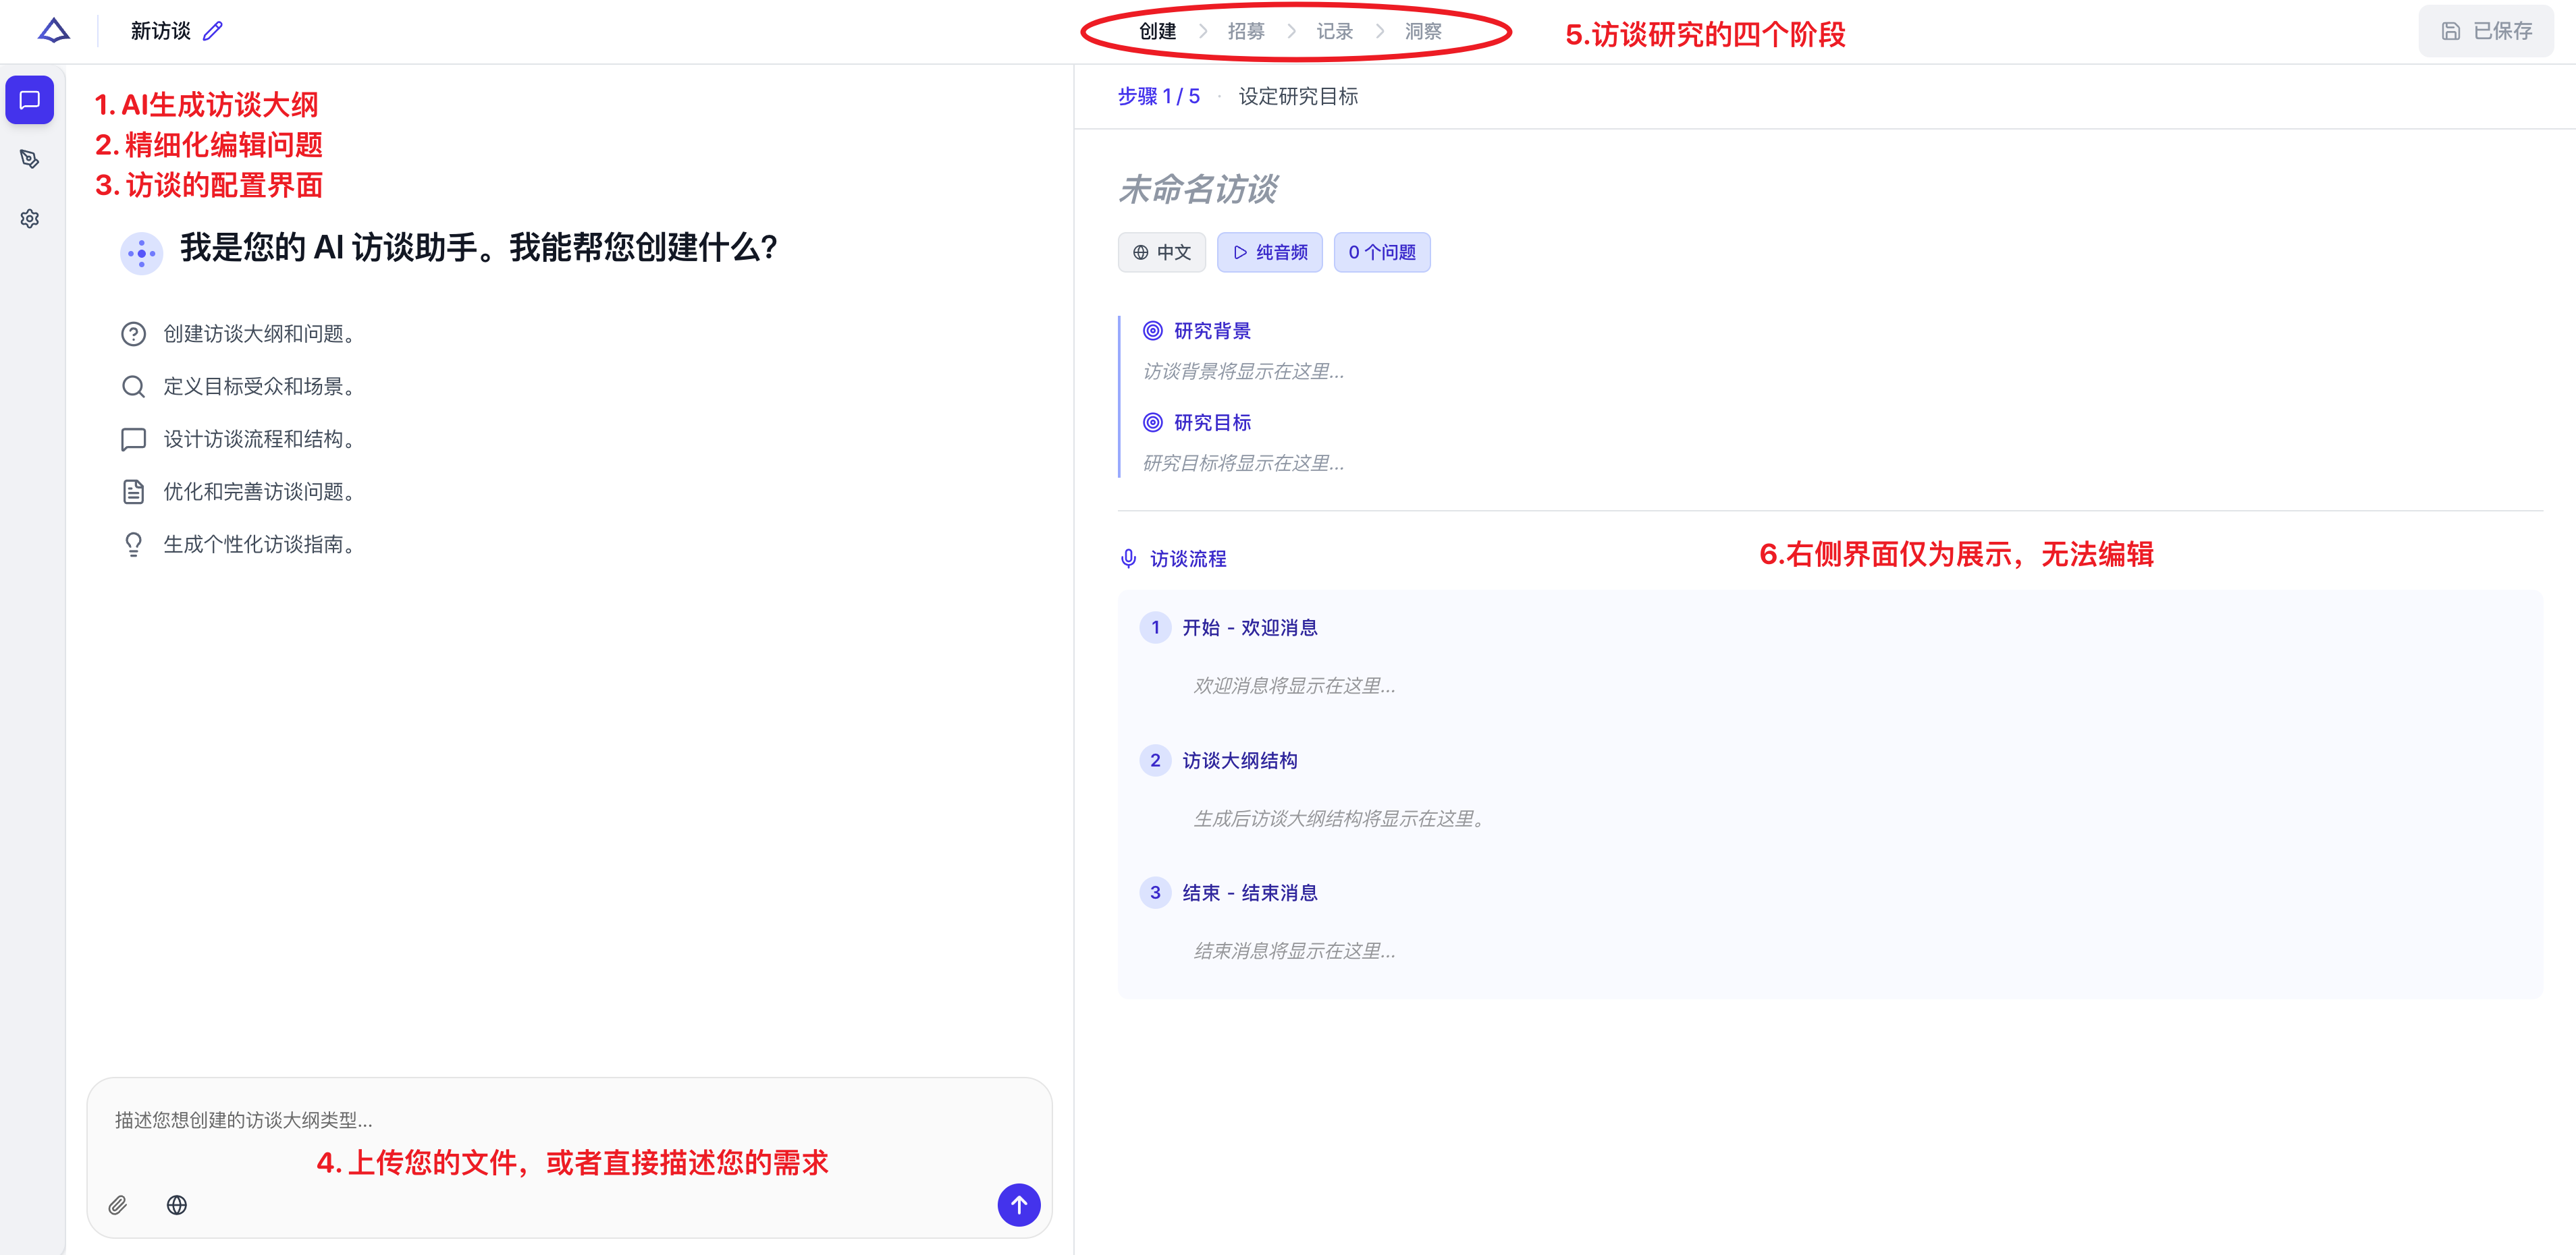This screenshot has height=1255, width=2576.
Task: Click the lightbulb icon beside 生成个性化访谈指南
Action: coord(134,545)
